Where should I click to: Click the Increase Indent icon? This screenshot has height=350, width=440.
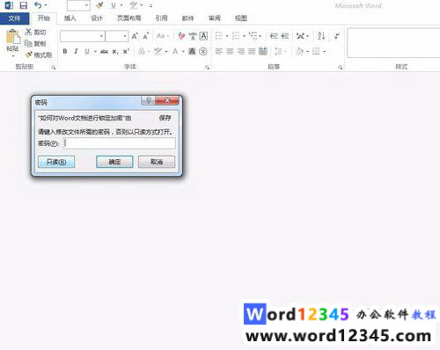pyautogui.click(x=285, y=36)
